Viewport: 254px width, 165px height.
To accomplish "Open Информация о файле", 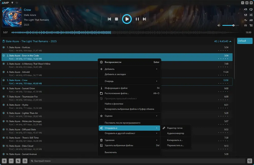I will pos(130,88).
